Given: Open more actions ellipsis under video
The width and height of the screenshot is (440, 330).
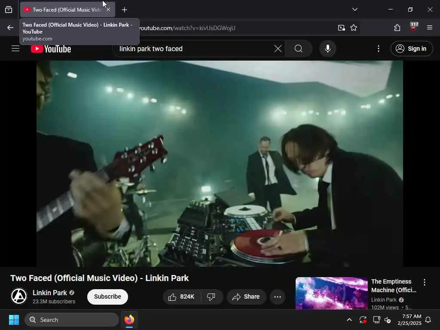Looking at the screenshot, I should tap(277, 296).
